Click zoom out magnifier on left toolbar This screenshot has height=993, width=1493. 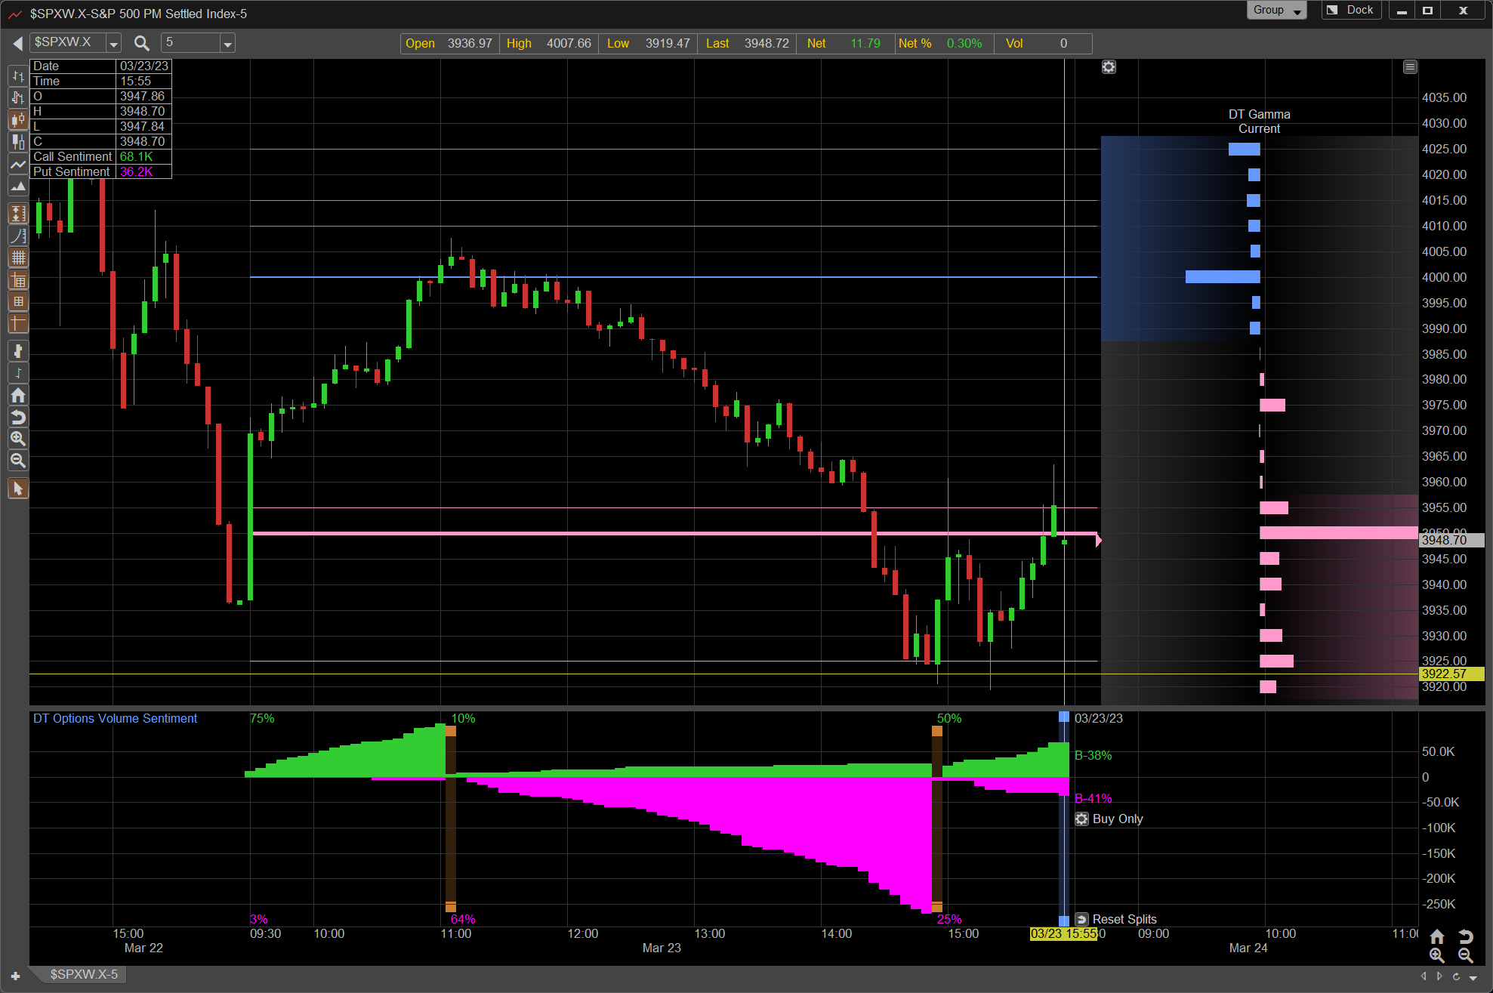point(18,461)
